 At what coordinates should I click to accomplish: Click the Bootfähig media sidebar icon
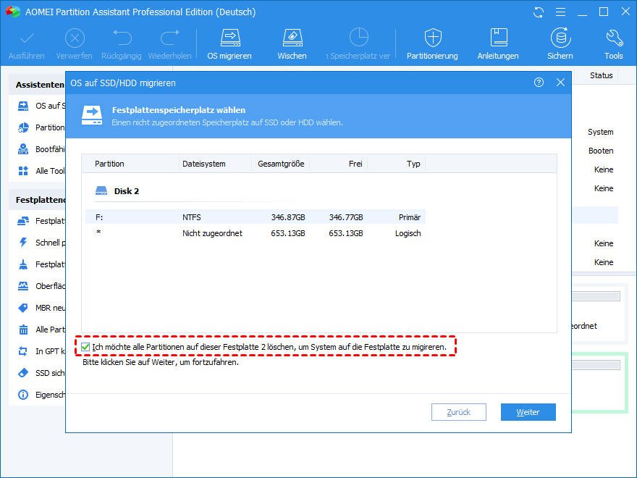(x=23, y=149)
